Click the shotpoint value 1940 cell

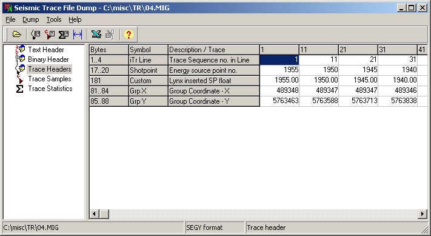[x=398, y=70]
